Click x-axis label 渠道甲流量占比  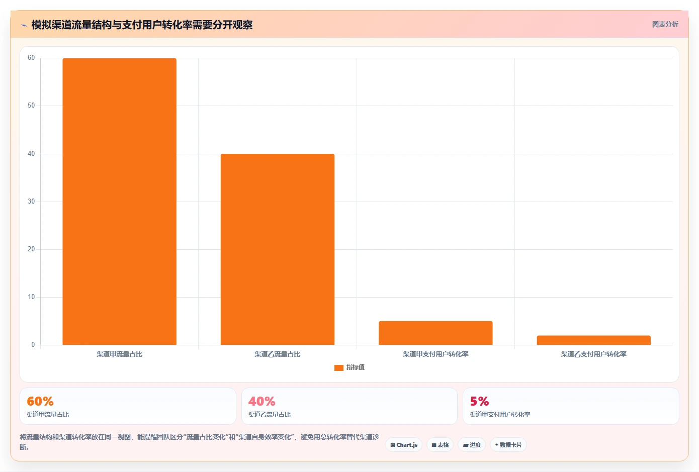[x=120, y=354]
